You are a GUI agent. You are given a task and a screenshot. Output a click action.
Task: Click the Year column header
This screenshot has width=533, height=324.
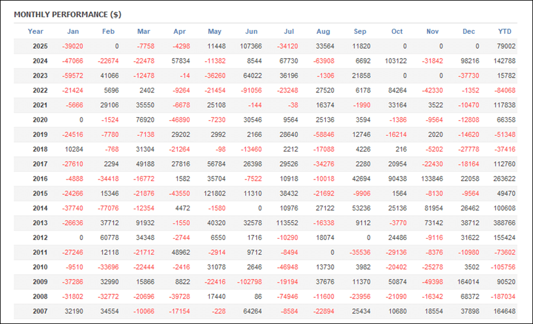(x=36, y=31)
